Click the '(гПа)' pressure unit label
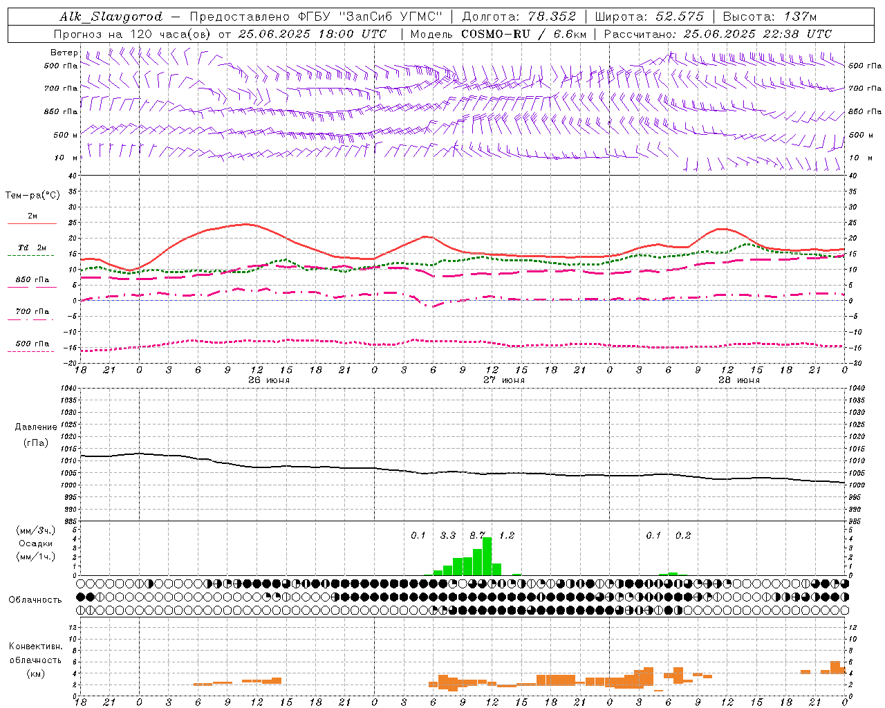 point(36,442)
